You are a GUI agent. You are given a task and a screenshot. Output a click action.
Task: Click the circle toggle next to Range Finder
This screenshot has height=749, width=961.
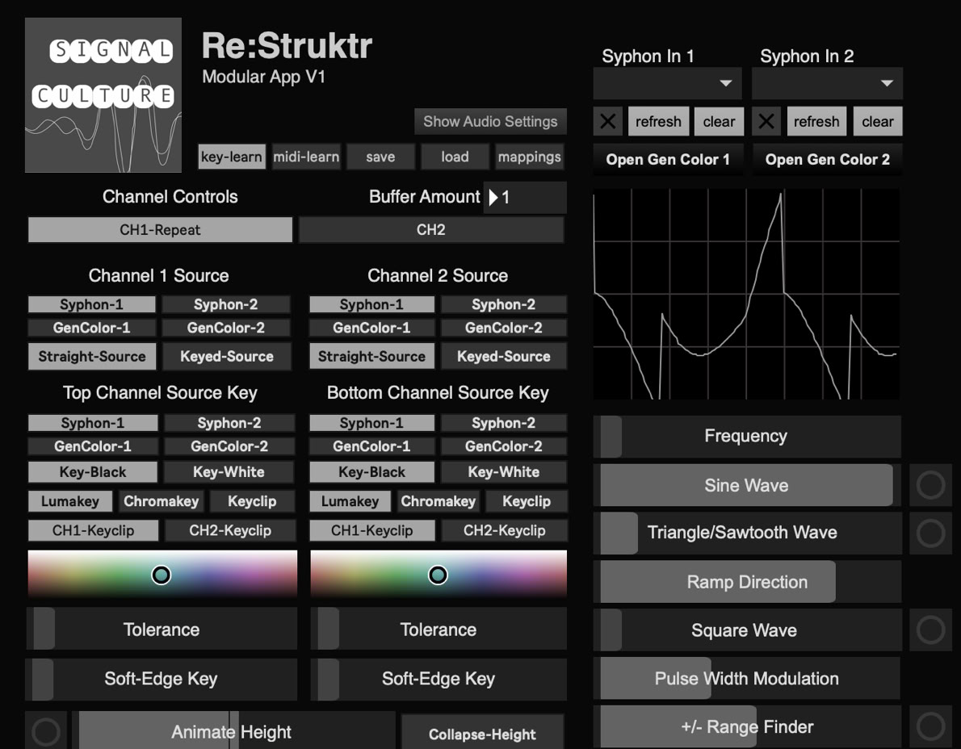[x=930, y=726]
